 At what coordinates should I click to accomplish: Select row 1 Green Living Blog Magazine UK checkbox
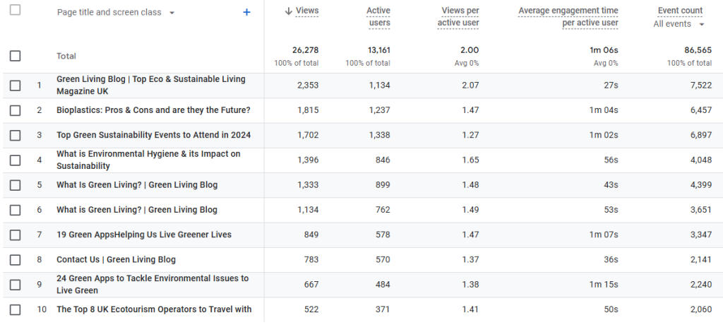16,85
